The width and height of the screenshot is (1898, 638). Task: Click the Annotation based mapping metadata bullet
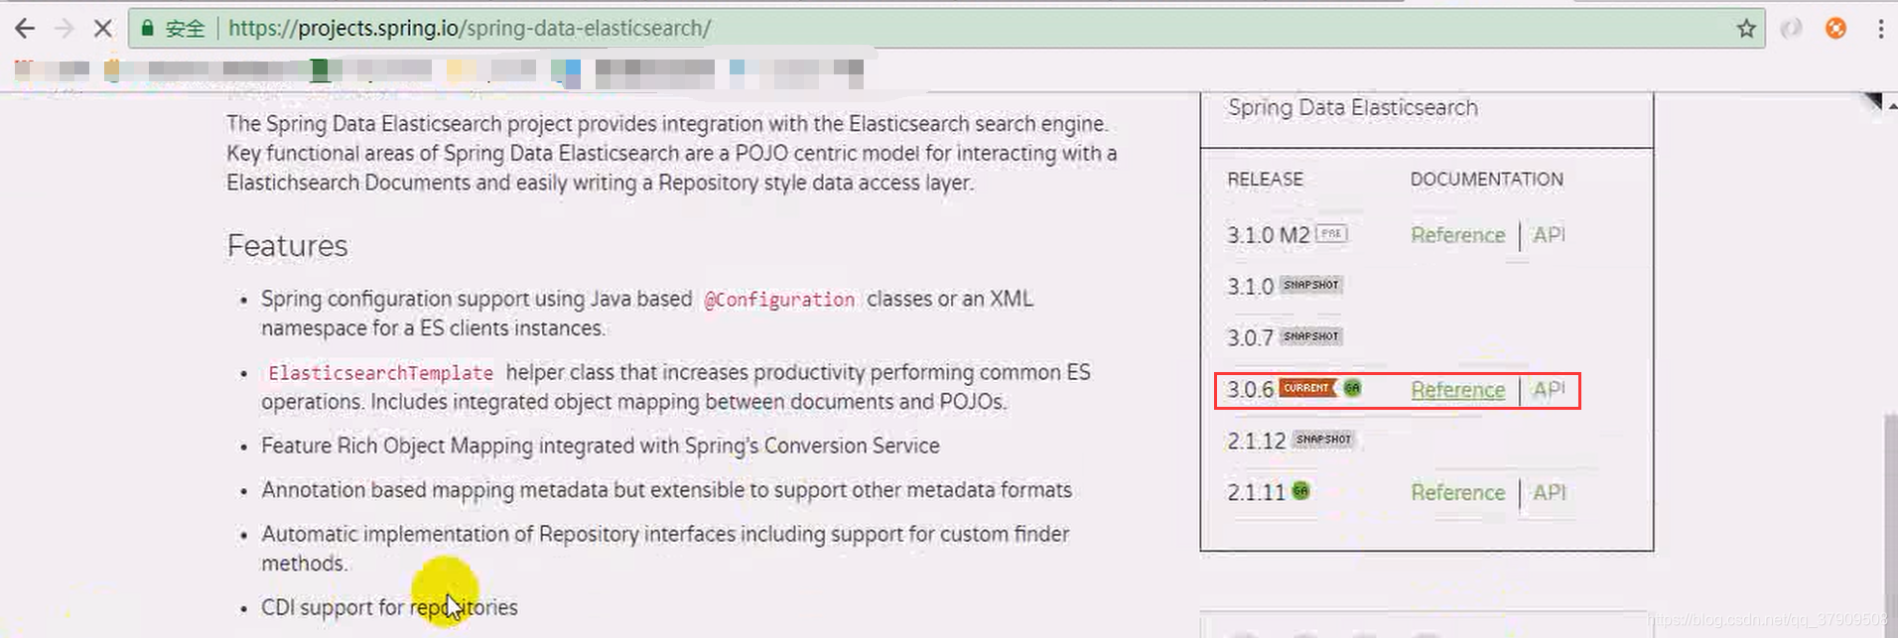[x=666, y=490]
